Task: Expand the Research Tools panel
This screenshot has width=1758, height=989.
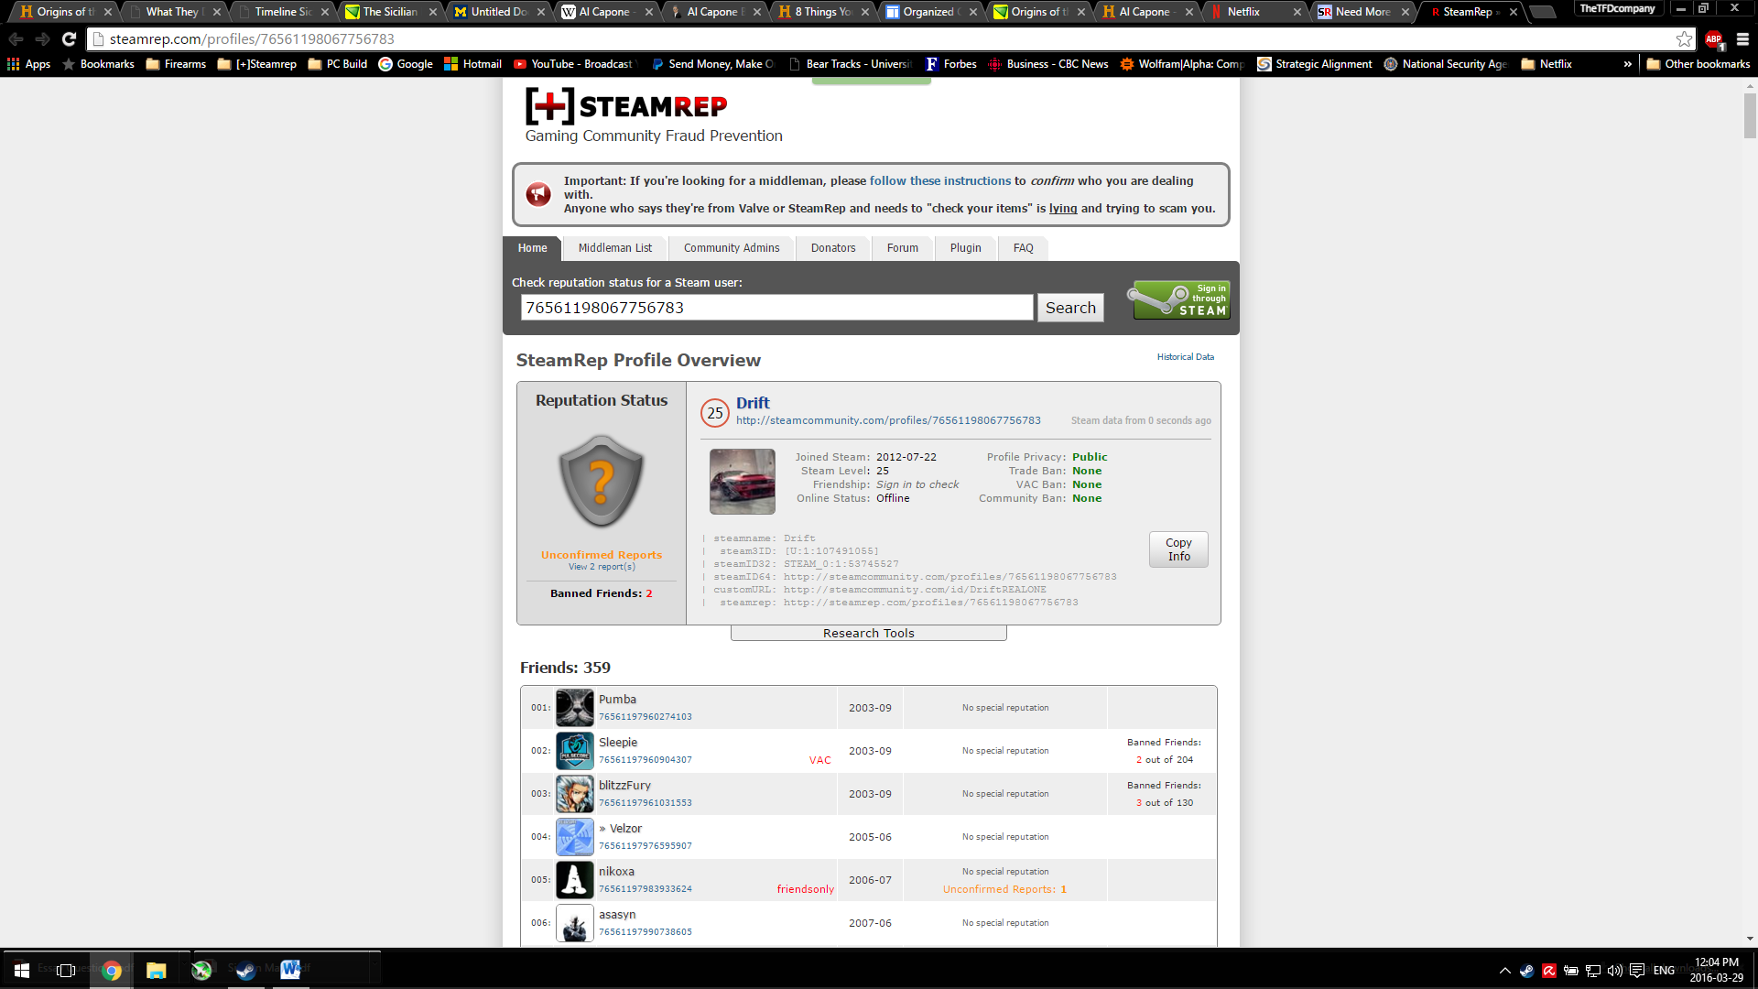Action: coord(868,633)
